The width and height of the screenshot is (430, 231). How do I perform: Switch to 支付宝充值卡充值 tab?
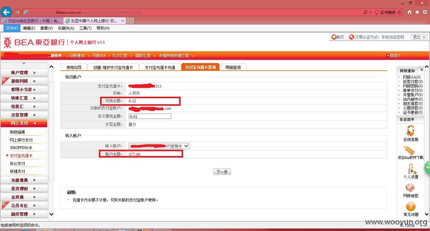(x=160, y=67)
